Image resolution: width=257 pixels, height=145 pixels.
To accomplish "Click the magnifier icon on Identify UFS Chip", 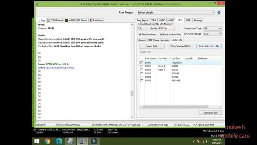I will click(x=140, y=28).
